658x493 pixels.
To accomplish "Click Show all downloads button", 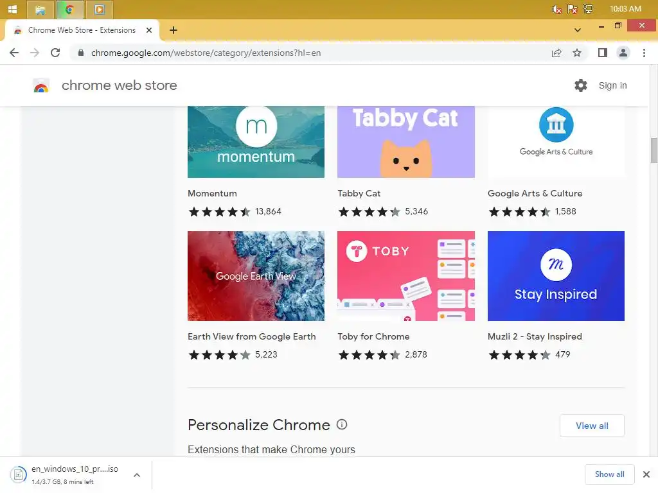I will click(609, 474).
